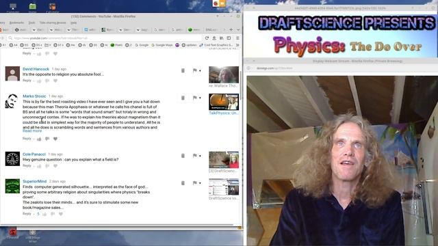Open Cole Panacci's channel name link
This screenshot has width=438, height=246.
pyautogui.click(x=34, y=154)
